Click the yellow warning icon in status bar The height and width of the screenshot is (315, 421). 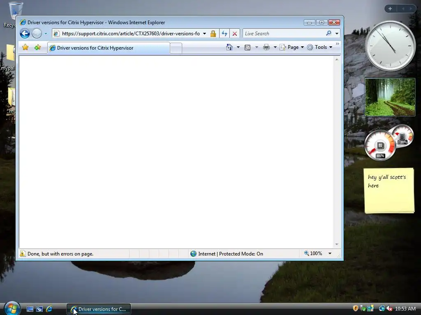point(23,253)
